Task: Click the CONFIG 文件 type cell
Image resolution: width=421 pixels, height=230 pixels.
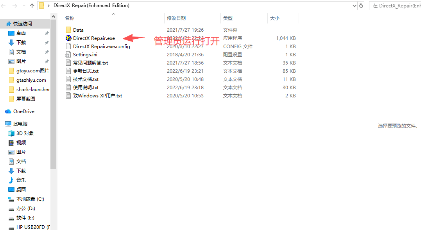Action: tap(238, 46)
